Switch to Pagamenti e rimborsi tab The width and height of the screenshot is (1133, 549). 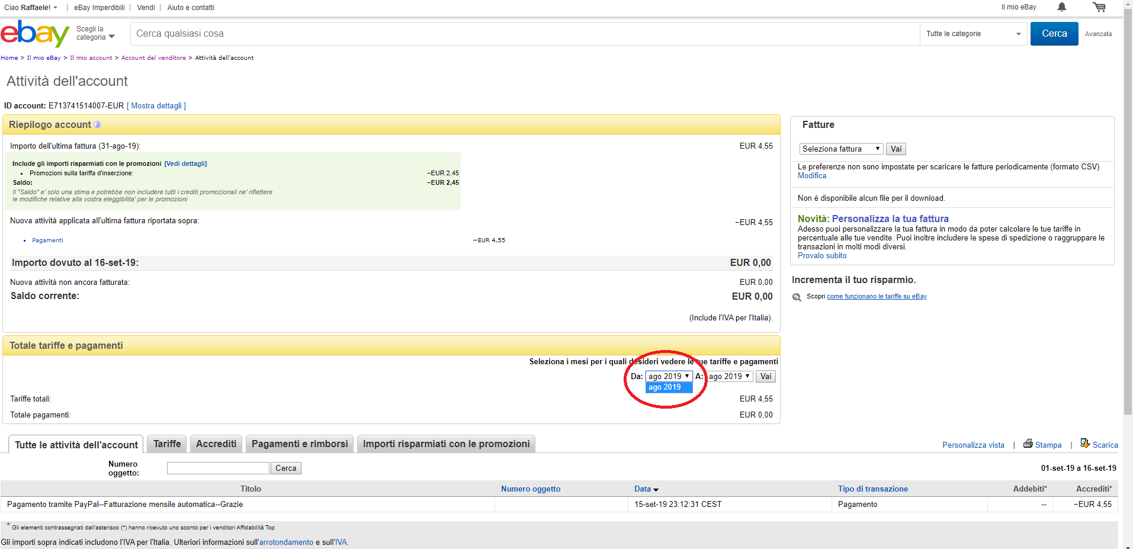(300, 444)
